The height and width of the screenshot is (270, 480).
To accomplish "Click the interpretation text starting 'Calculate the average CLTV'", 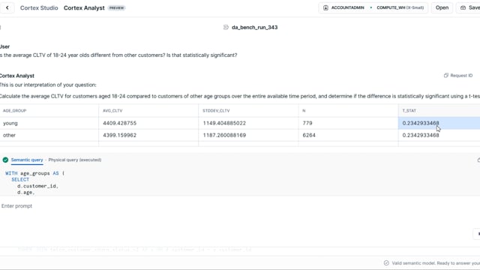I will click(240, 96).
